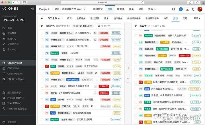The image size is (205, 125).
Task: Tick the checkbox for 网络不好的时候创建收益 task
Action: coord(136,82)
